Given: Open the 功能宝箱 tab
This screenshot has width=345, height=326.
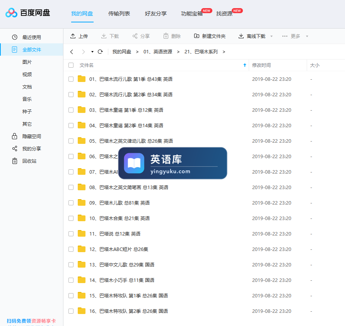Looking at the screenshot, I should [x=192, y=14].
